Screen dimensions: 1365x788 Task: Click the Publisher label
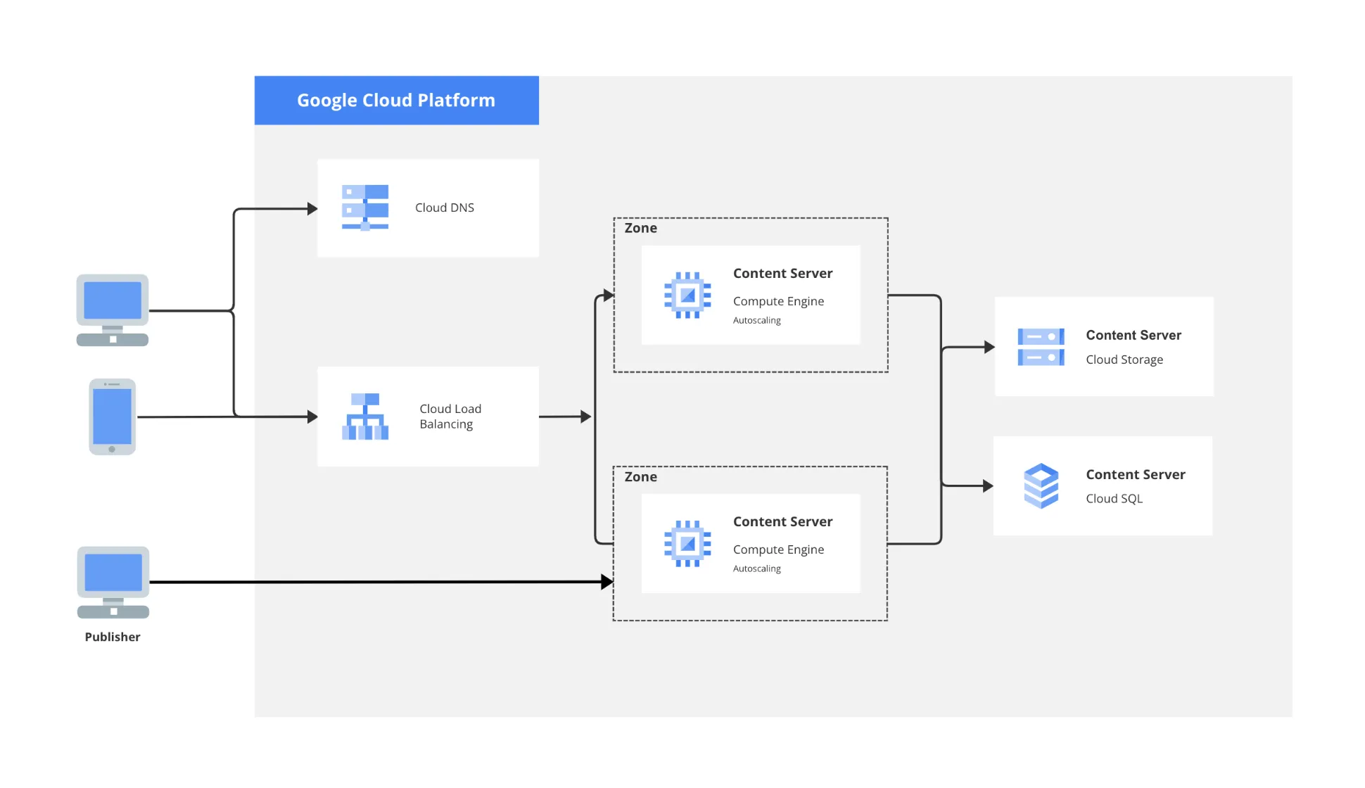tap(113, 637)
